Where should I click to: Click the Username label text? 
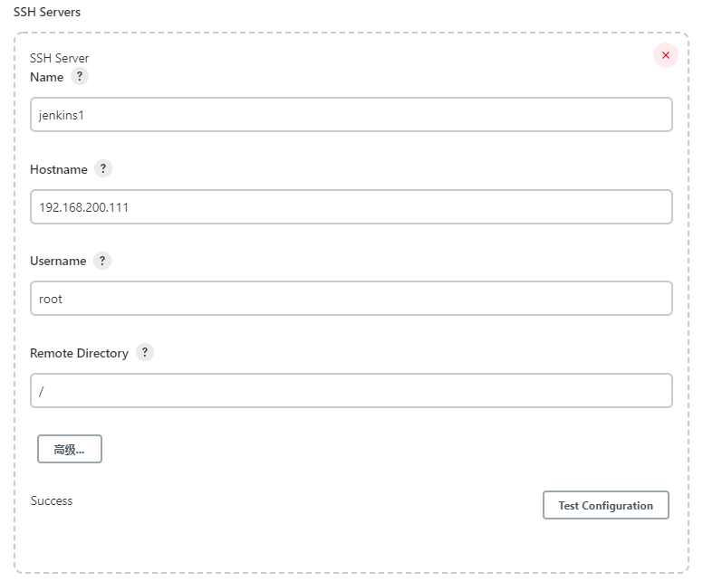click(58, 262)
